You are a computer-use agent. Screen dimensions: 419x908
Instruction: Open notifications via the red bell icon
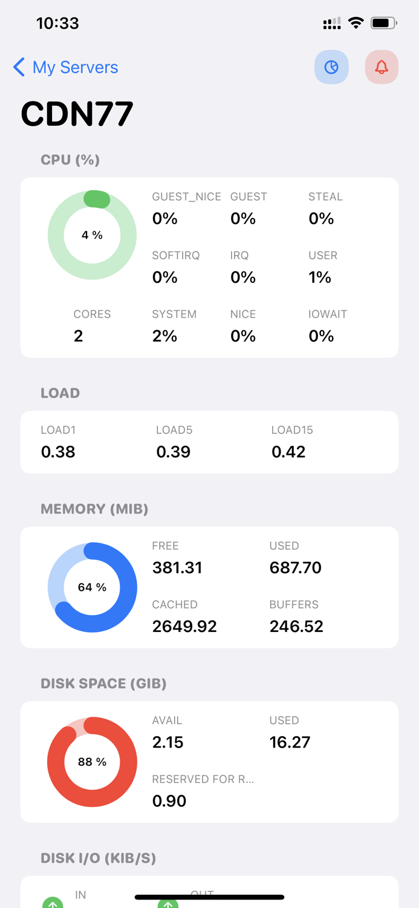click(382, 67)
